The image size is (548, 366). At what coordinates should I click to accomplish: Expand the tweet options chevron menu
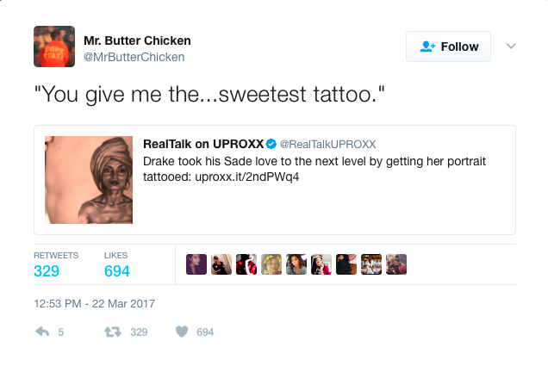(511, 47)
